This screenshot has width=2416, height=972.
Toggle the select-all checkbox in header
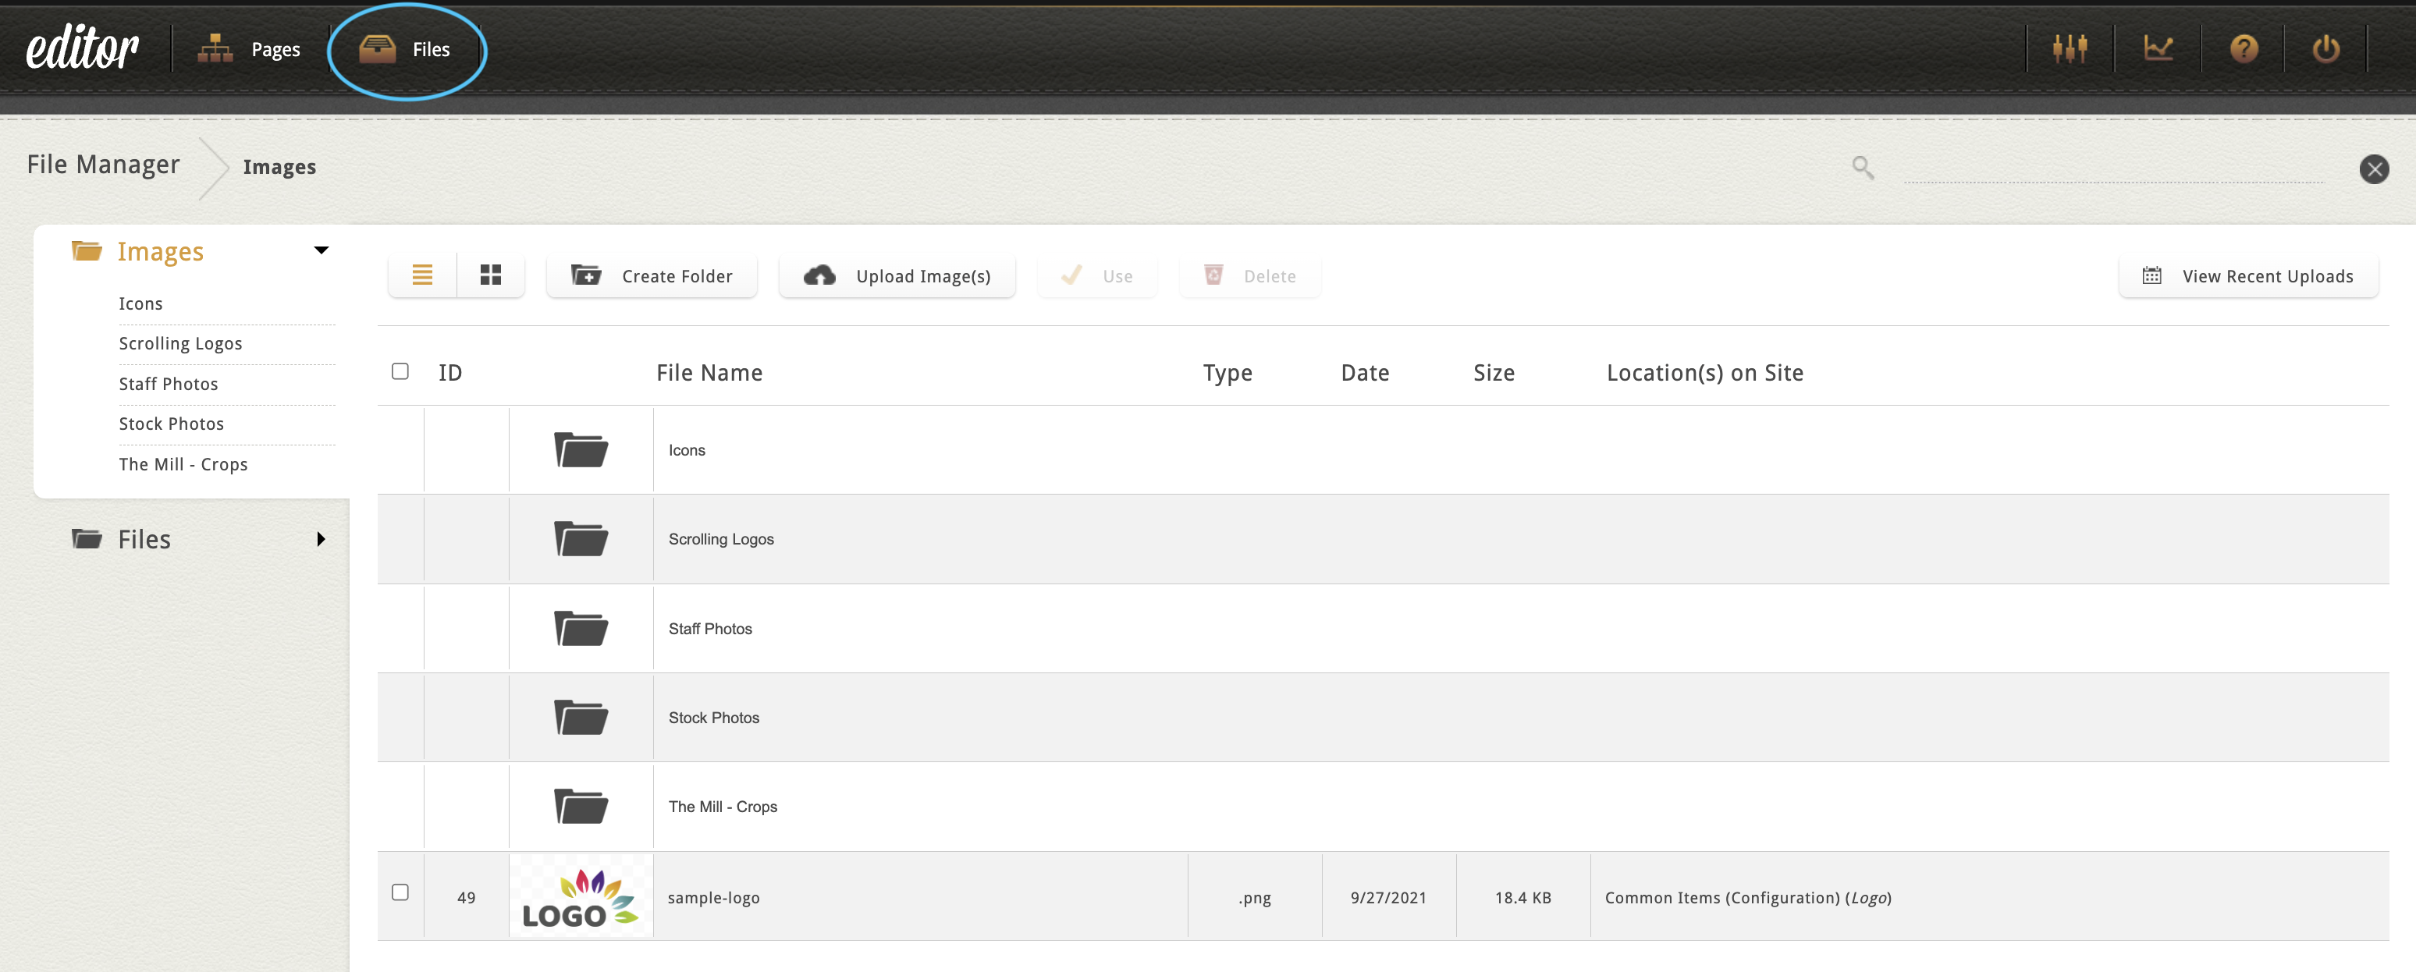point(400,372)
